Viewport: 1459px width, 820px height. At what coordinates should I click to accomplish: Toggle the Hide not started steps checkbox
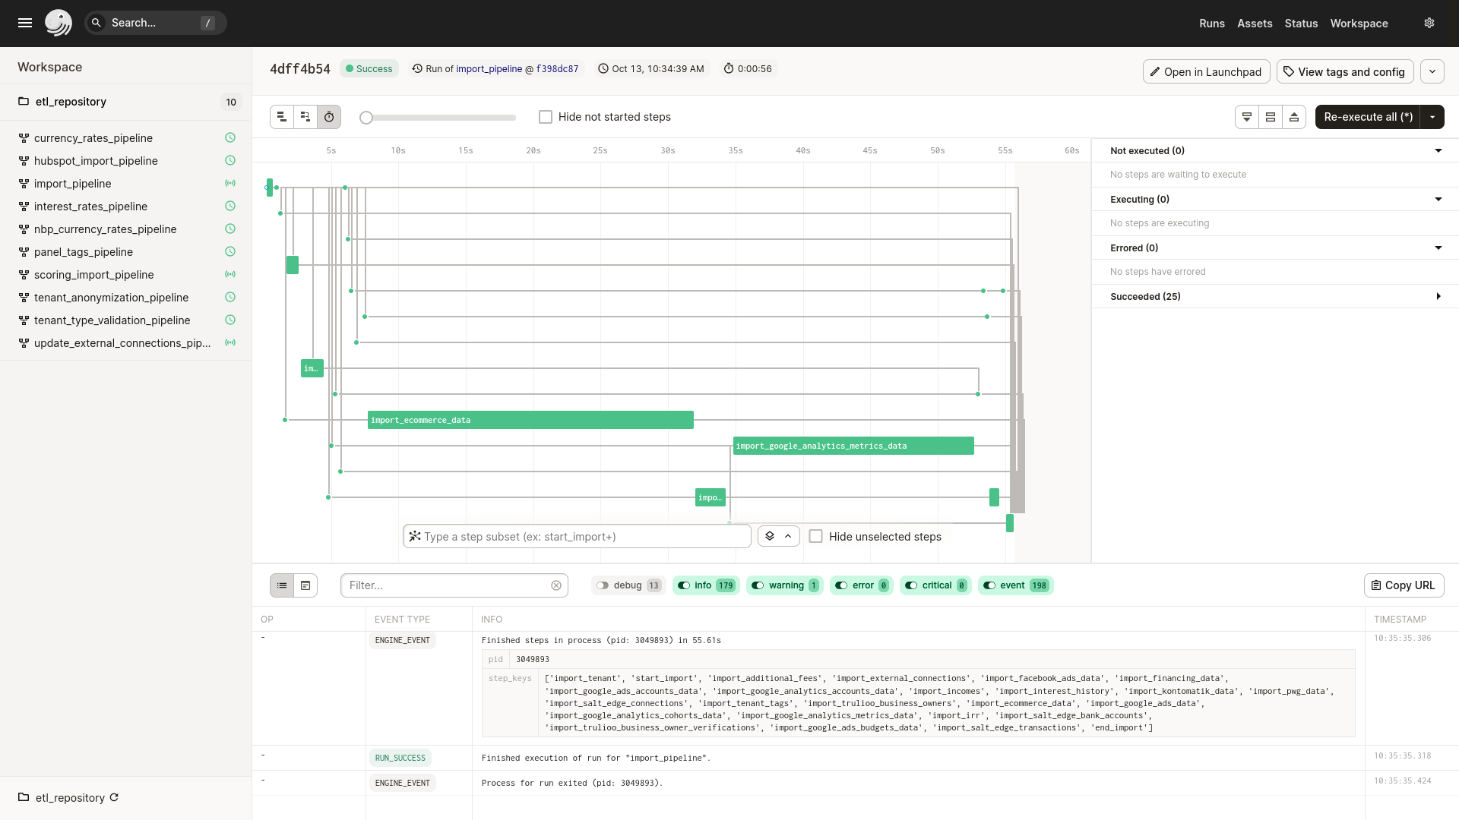tap(546, 116)
